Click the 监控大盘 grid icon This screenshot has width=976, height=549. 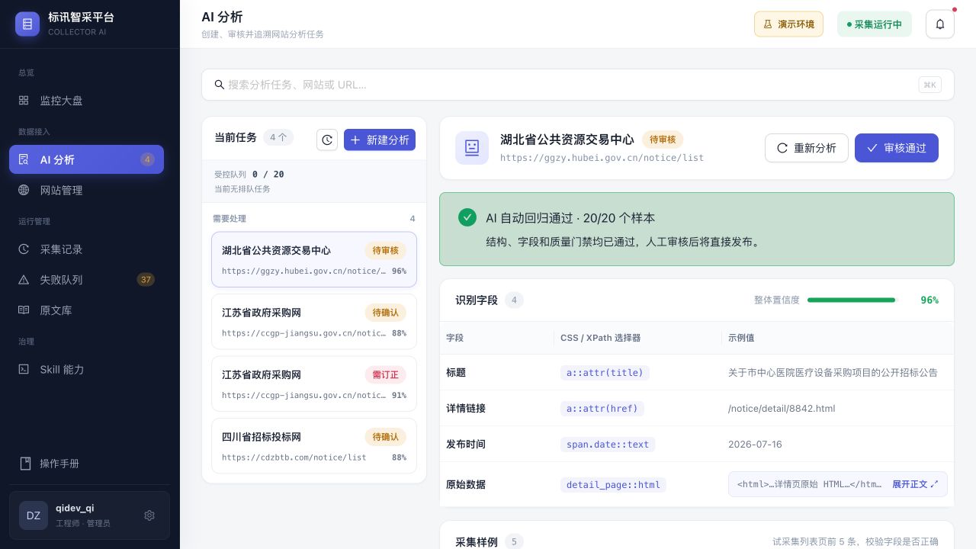24,101
